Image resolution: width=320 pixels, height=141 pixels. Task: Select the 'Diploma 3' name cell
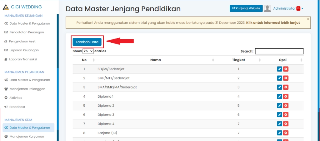coord(106,115)
